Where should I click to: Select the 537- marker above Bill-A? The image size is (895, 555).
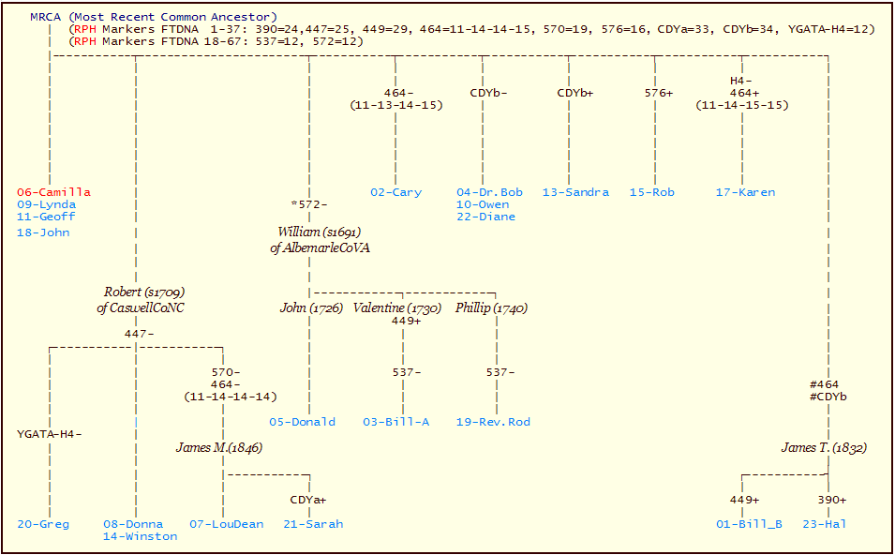[407, 372]
